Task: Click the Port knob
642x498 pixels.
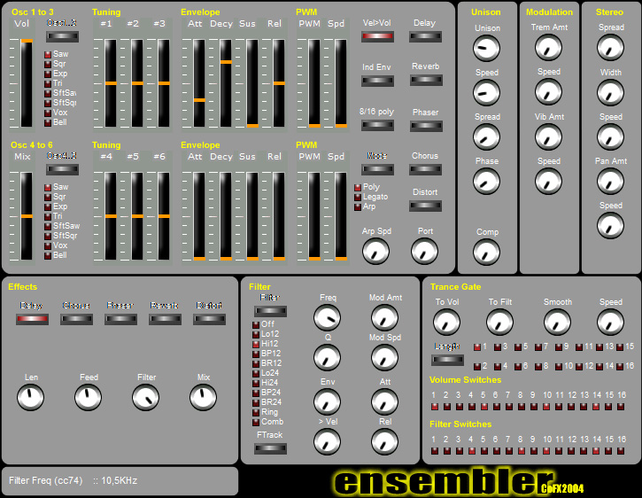Action: click(424, 252)
